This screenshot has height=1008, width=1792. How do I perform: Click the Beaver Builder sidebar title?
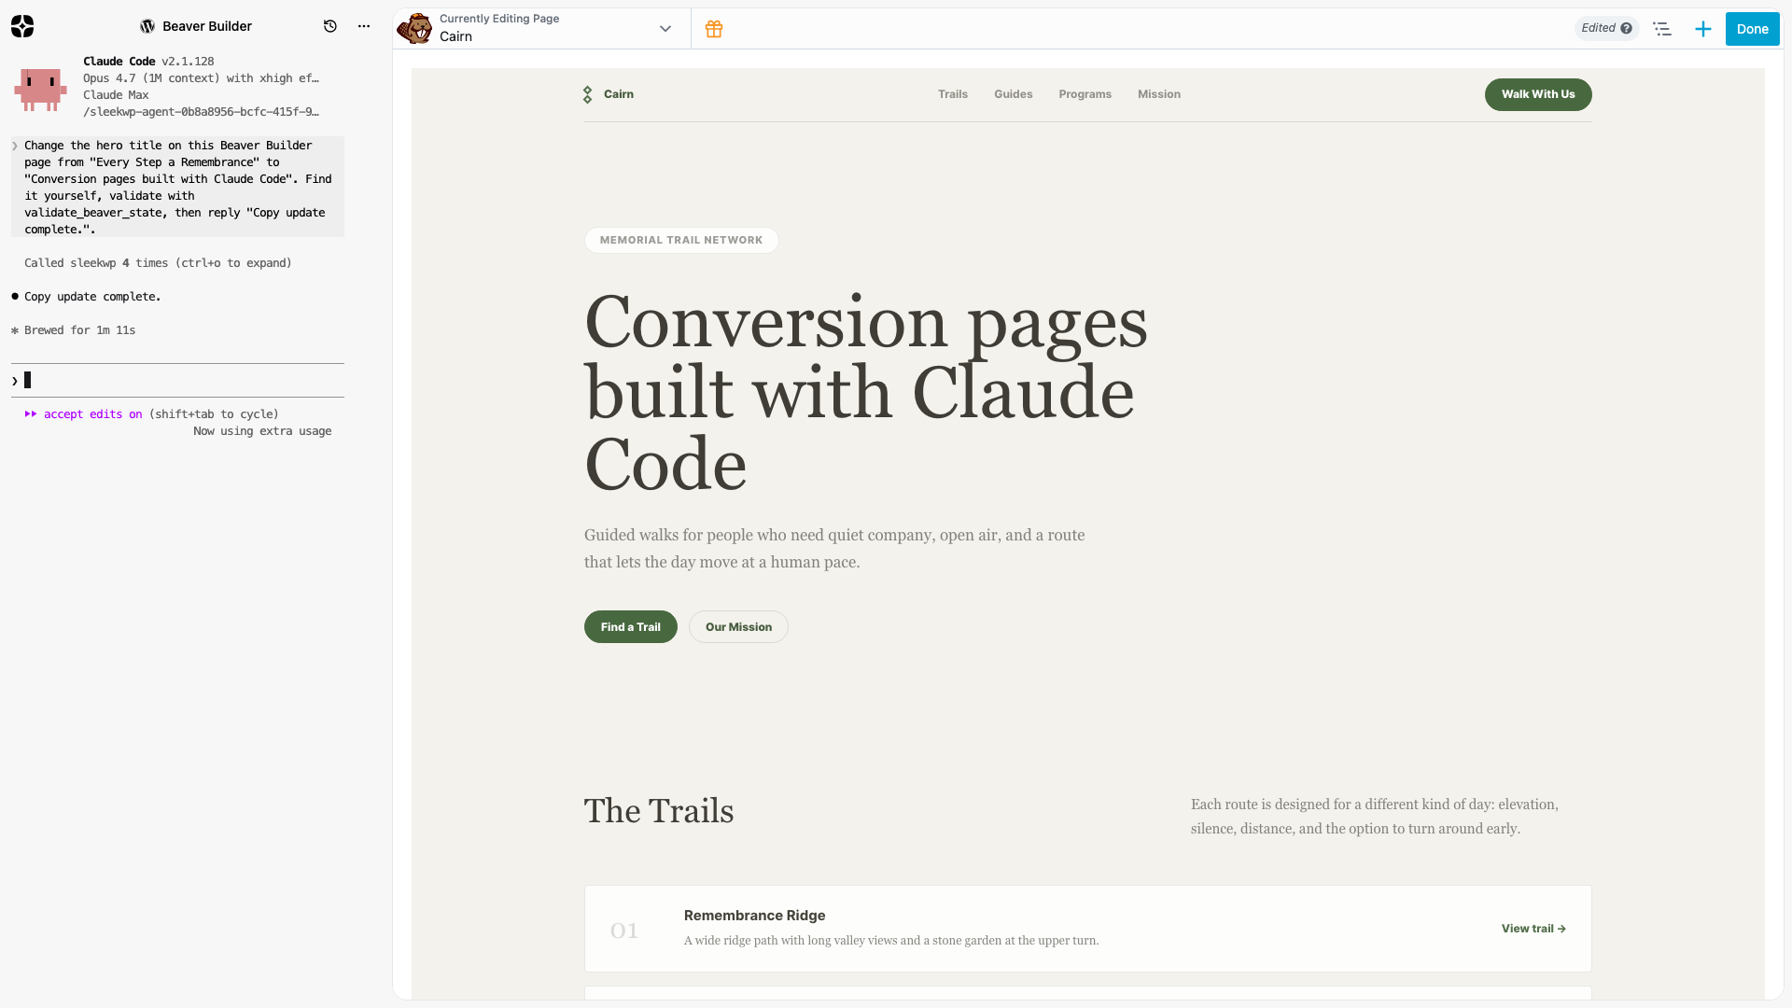[207, 26]
